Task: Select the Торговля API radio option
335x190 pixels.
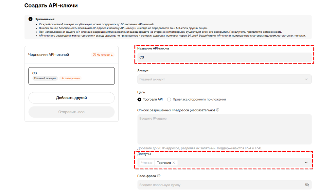Action: click(139, 99)
